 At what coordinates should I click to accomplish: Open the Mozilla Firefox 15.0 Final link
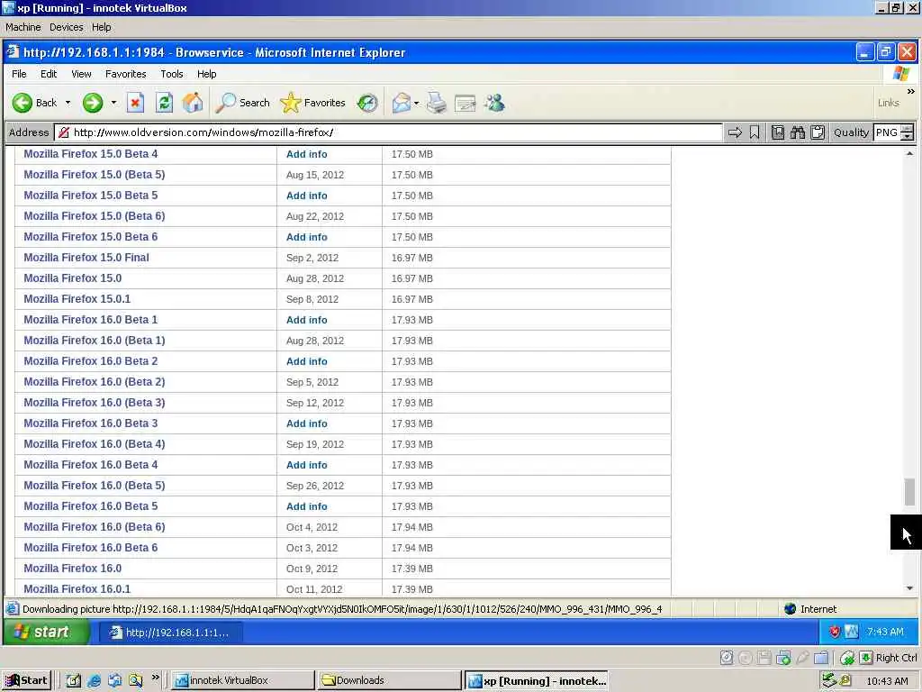point(86,258)
